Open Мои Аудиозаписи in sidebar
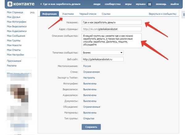 click(x=17, y=31)
